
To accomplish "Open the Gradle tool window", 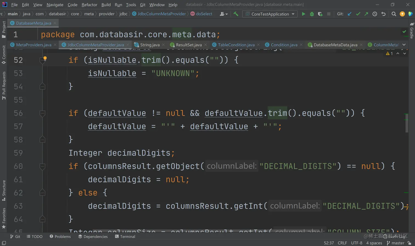I will [x=412, y=30].
